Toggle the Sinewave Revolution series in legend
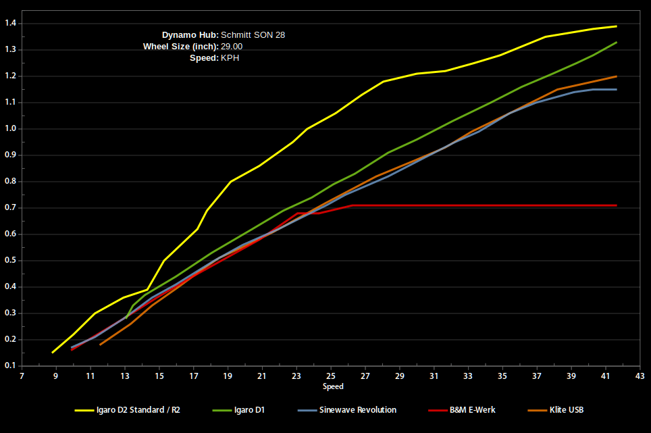651x433 pixels. [359, 410]
